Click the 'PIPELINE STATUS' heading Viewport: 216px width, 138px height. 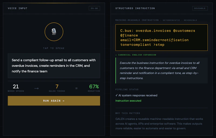click(127, 89)
